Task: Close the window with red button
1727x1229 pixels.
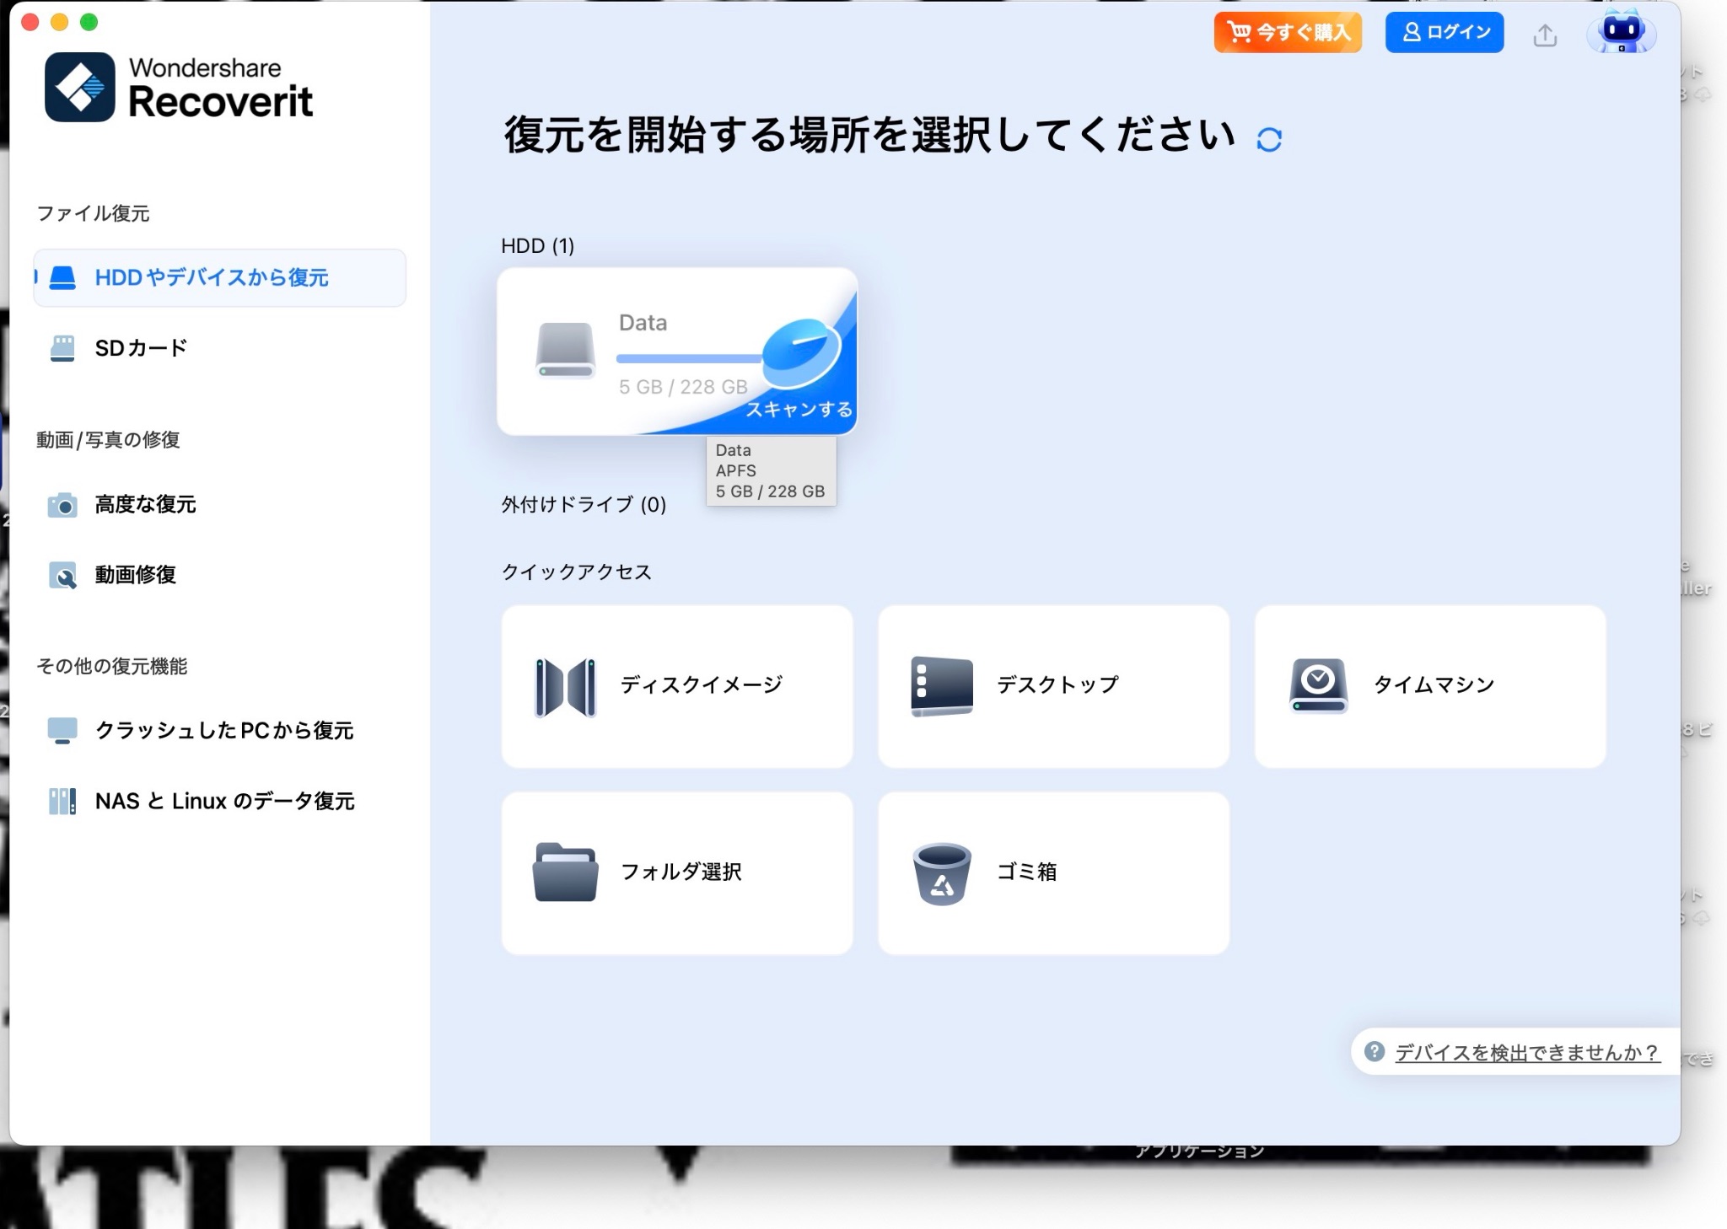Action: (30, 22)
